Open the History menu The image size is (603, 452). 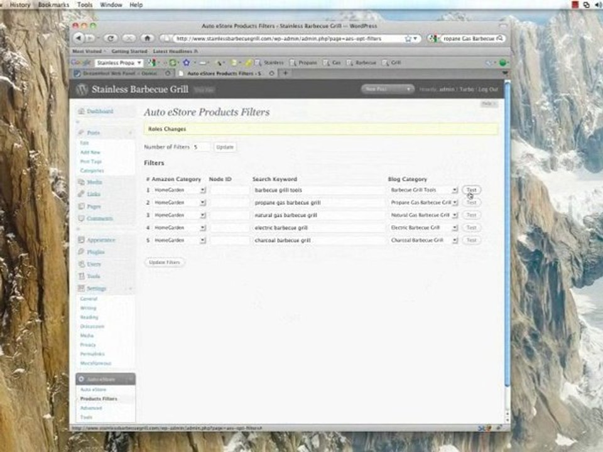19,4
